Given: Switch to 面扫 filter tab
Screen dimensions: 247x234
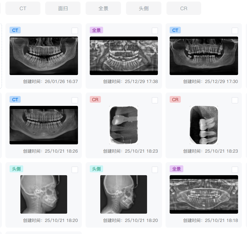Looking at the screenshot, I should (63, 8).
